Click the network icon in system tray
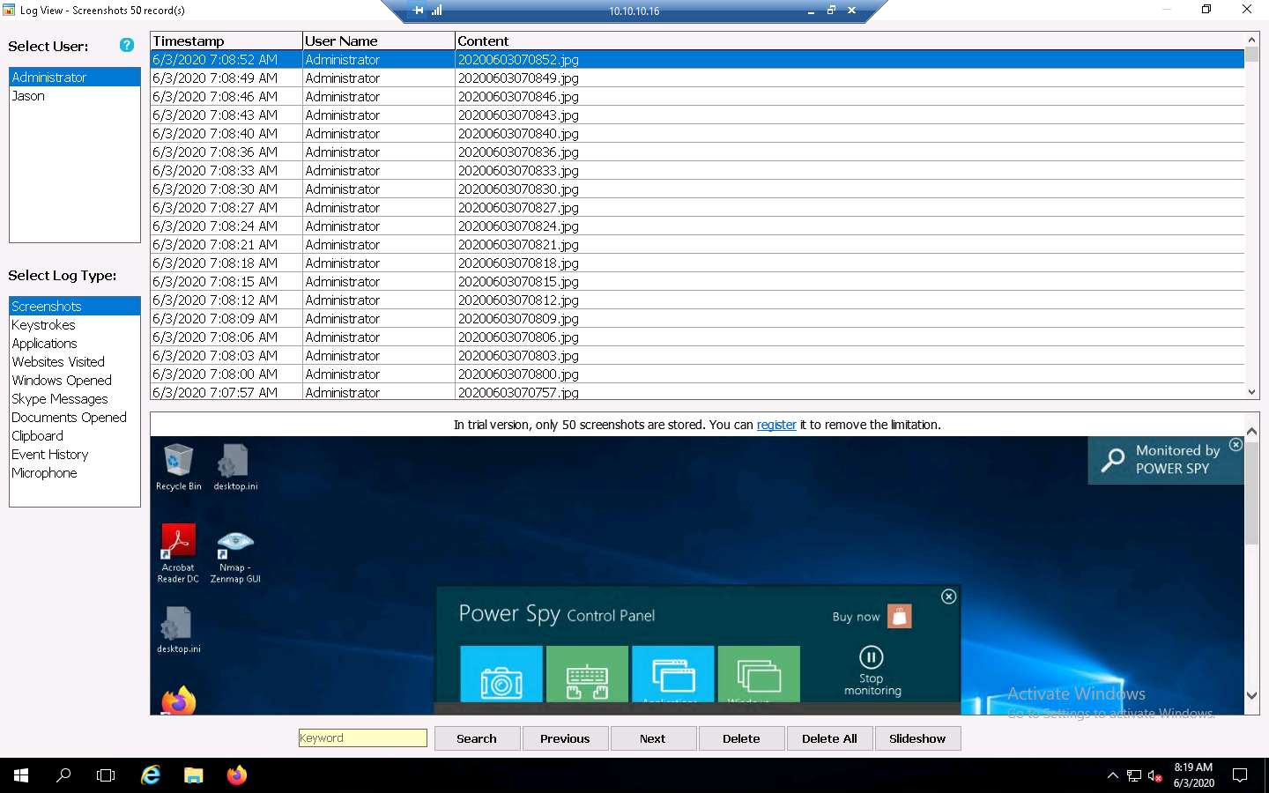This screenshot has width=1269, height=793. [x=1134, y=776]
